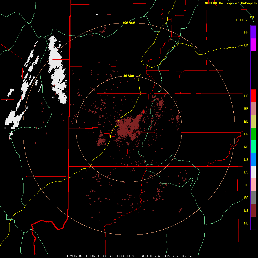Click the 'UK' legend label
This screenshot has width=258, height=258.
[246, 45]
